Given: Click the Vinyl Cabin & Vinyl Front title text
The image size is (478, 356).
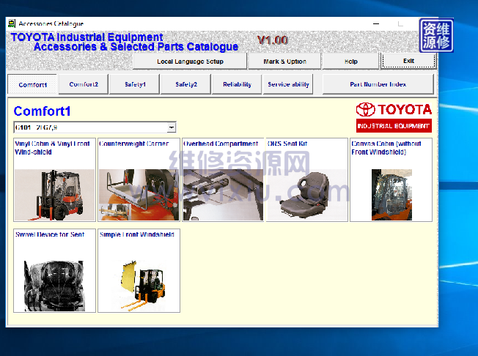Looking at the screenshot, I should pyautogui.click(x=52, y=148).
